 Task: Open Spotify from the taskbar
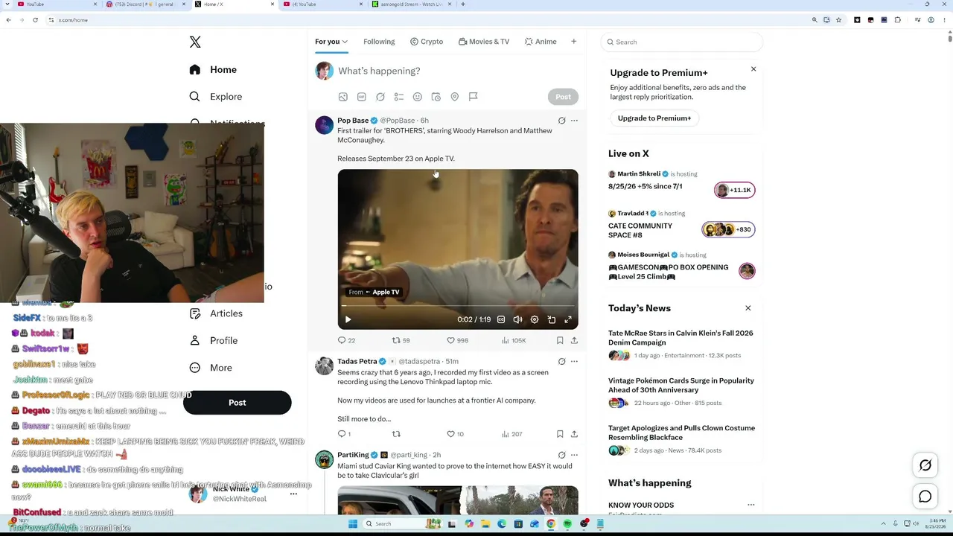(x=567, y=524)
